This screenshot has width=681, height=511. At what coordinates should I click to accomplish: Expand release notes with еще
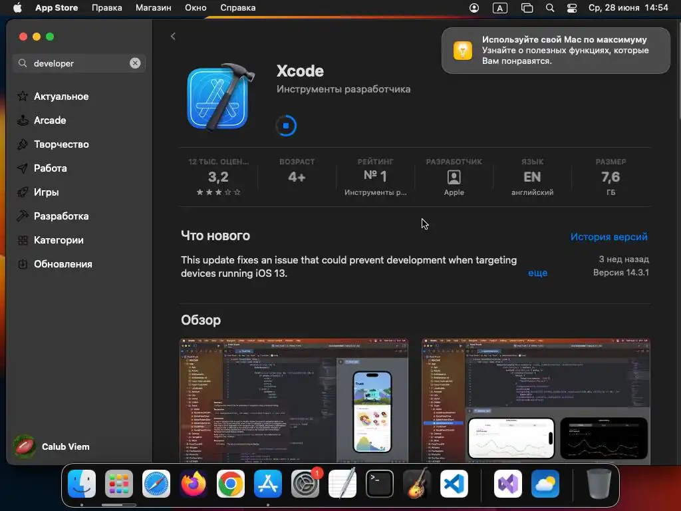(x=537, y=273)
